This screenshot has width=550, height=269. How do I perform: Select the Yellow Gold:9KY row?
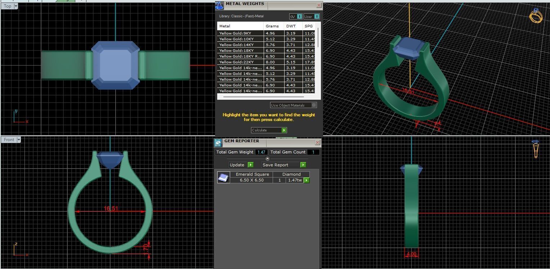pos(267,33)
